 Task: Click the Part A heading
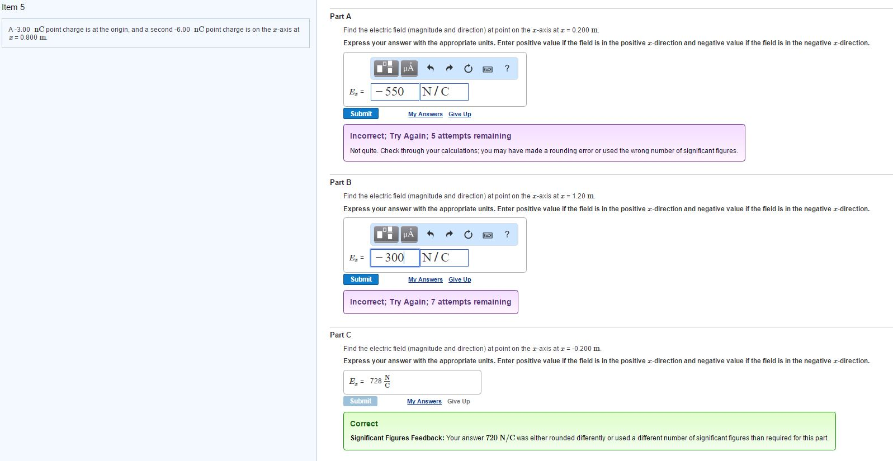click(x=341, y=17)
